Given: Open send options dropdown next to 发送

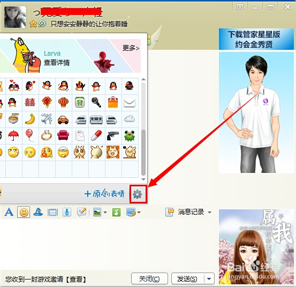Looking at the screenshot, I should (x=209, y=278).
